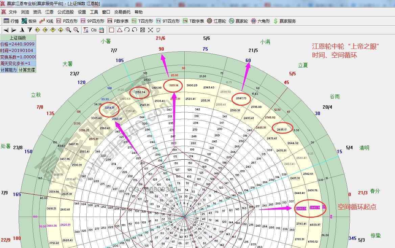Open the P四方形 square tool

coord(67,21)
